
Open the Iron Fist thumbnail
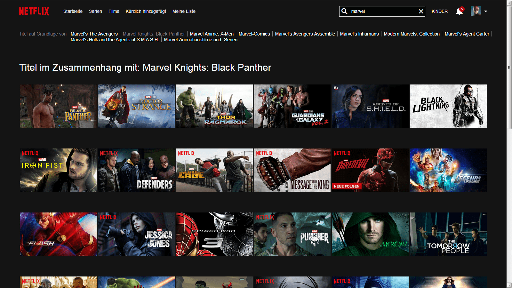coord(58,170)
